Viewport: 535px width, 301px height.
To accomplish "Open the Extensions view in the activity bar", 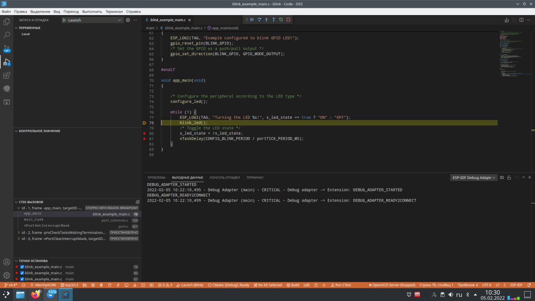I will [7, 75].
